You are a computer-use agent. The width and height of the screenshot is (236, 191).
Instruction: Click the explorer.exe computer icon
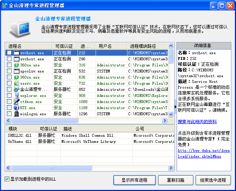click(x=16, y=95)
